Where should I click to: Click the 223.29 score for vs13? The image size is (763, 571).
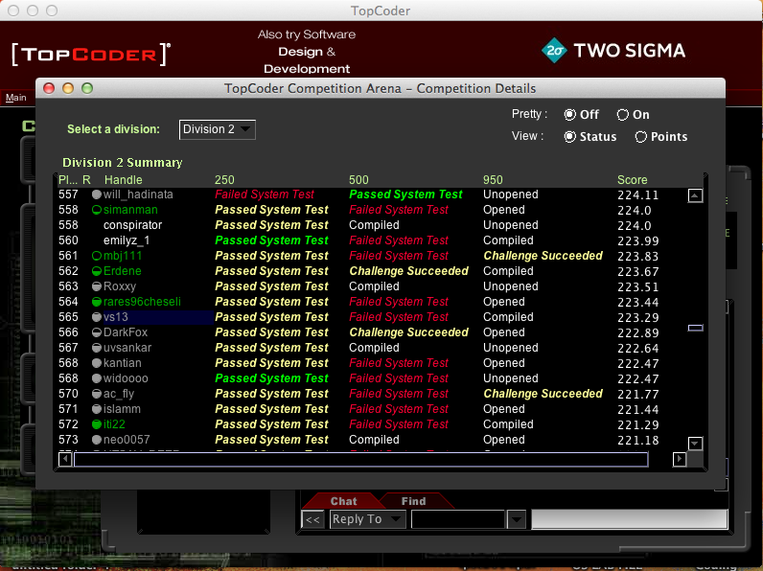(638, 318)
